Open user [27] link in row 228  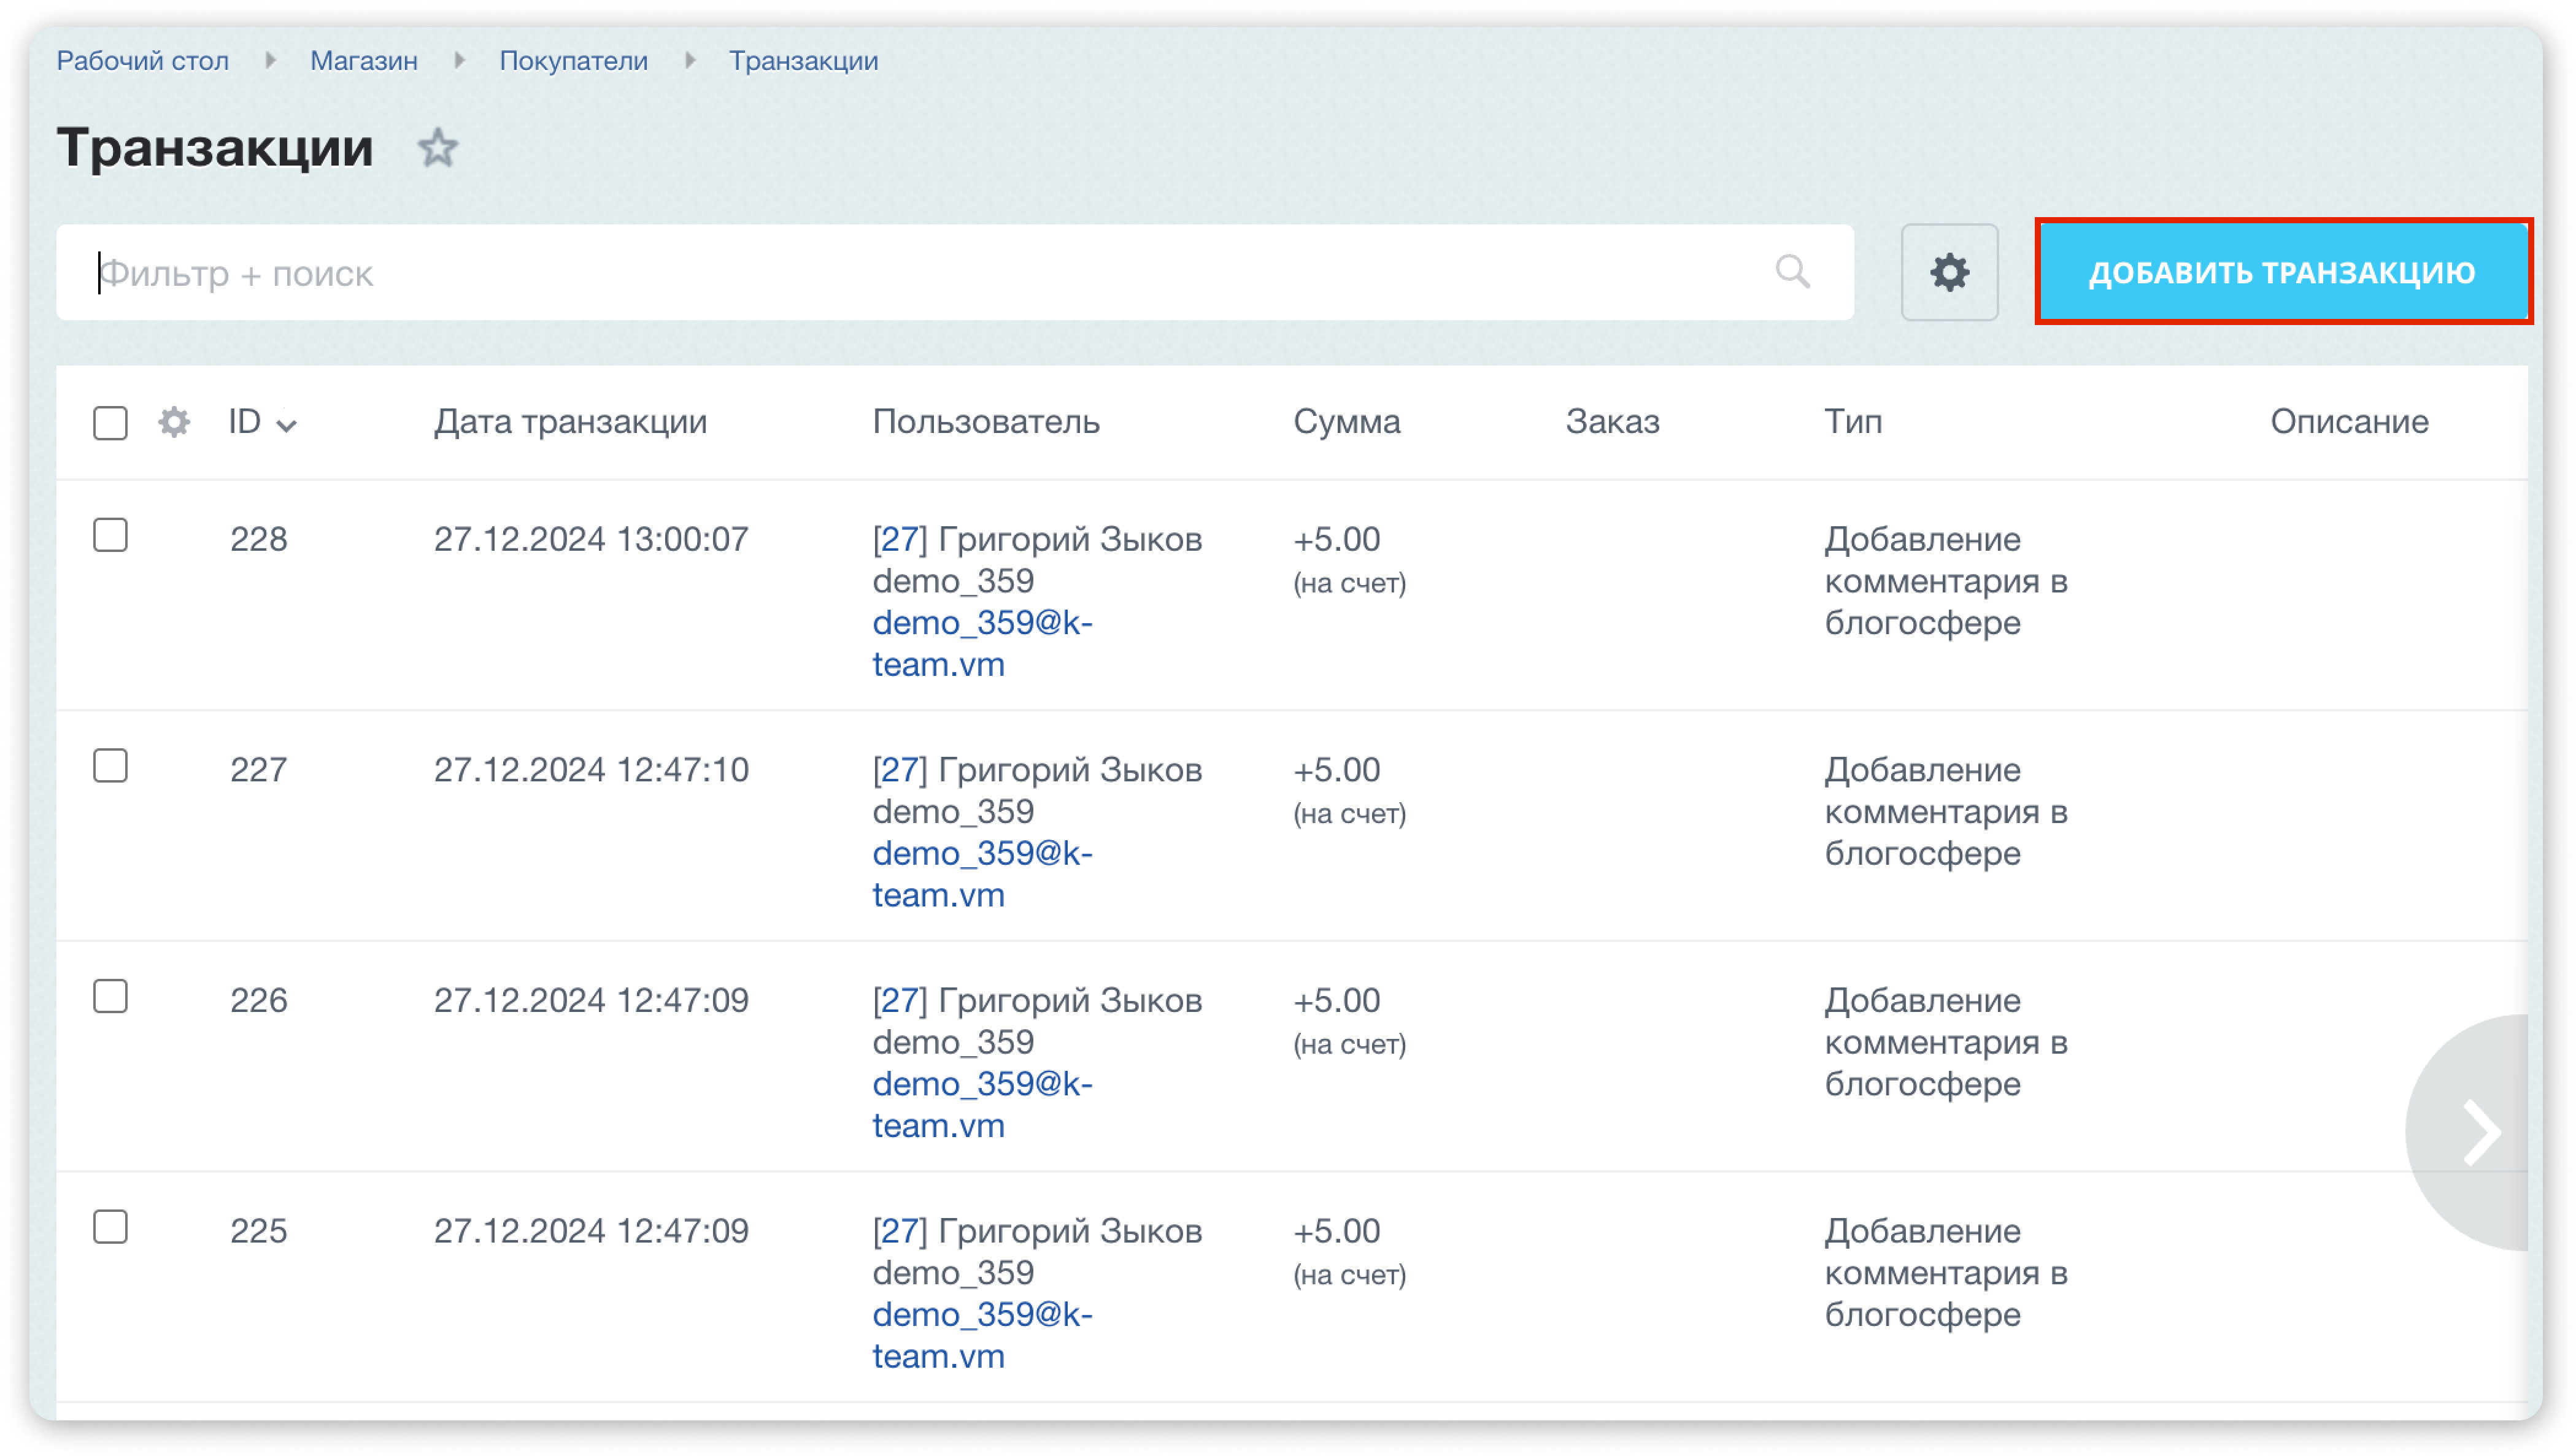point(900,539)
